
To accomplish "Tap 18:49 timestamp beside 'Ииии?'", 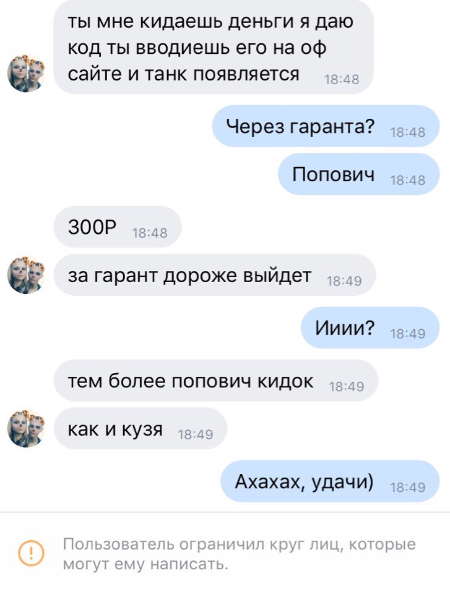I will click(x=407, y=334).
